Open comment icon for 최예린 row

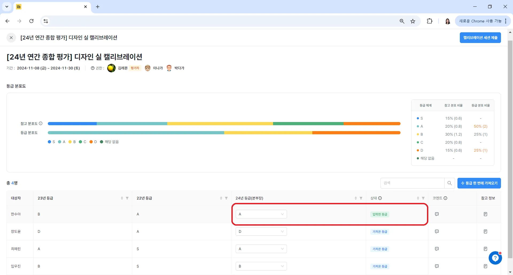tap(437, 249)
